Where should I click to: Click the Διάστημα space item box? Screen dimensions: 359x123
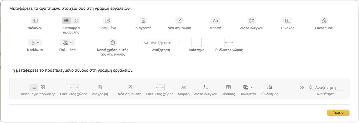[197, 43]
